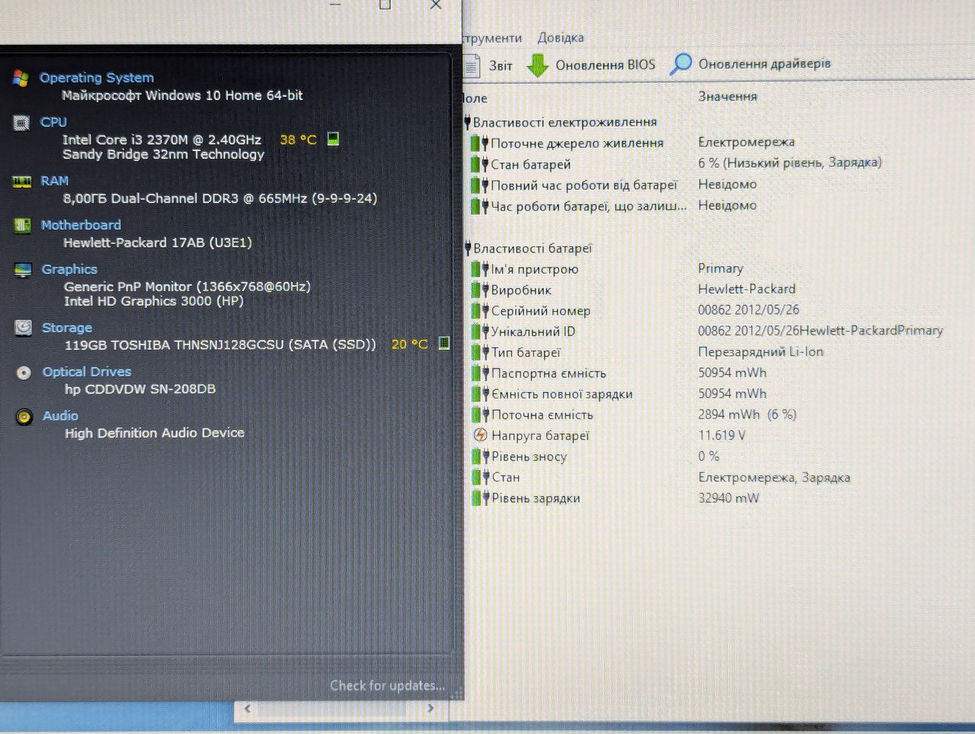Select the Поточна ємність field label
The width and height of the screenshot is (975, 734).
(x=542, y=415)
